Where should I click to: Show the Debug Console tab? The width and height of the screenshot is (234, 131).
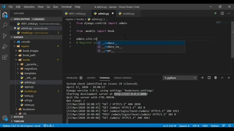123,78
